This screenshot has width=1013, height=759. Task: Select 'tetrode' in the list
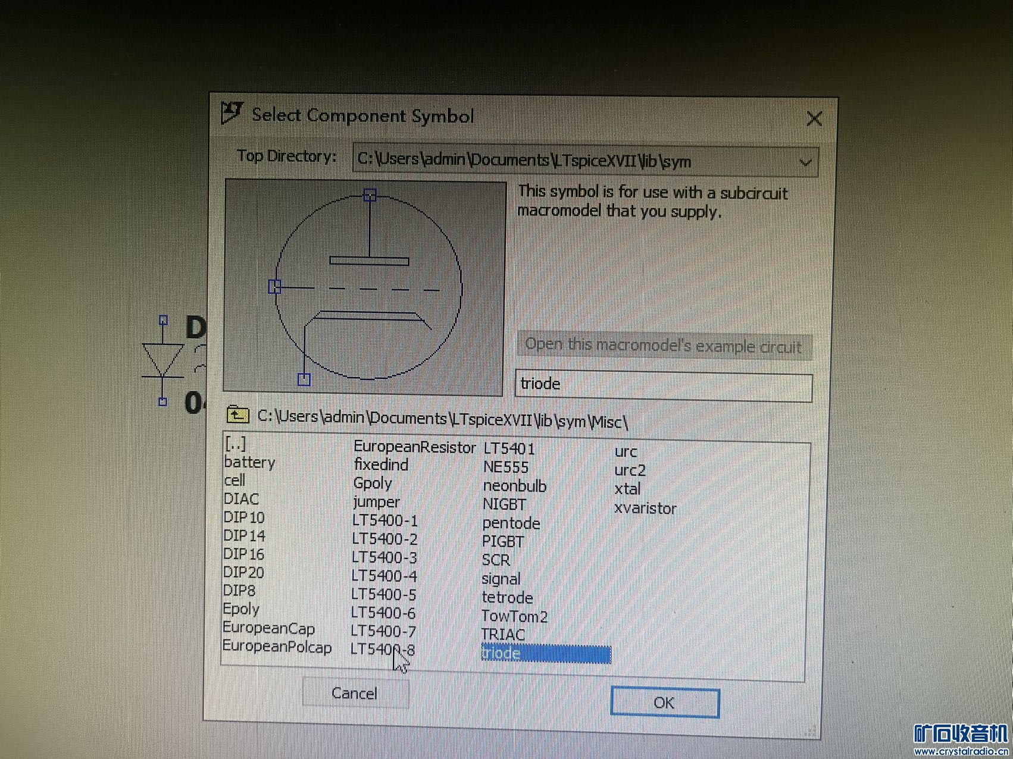[507, 597]
